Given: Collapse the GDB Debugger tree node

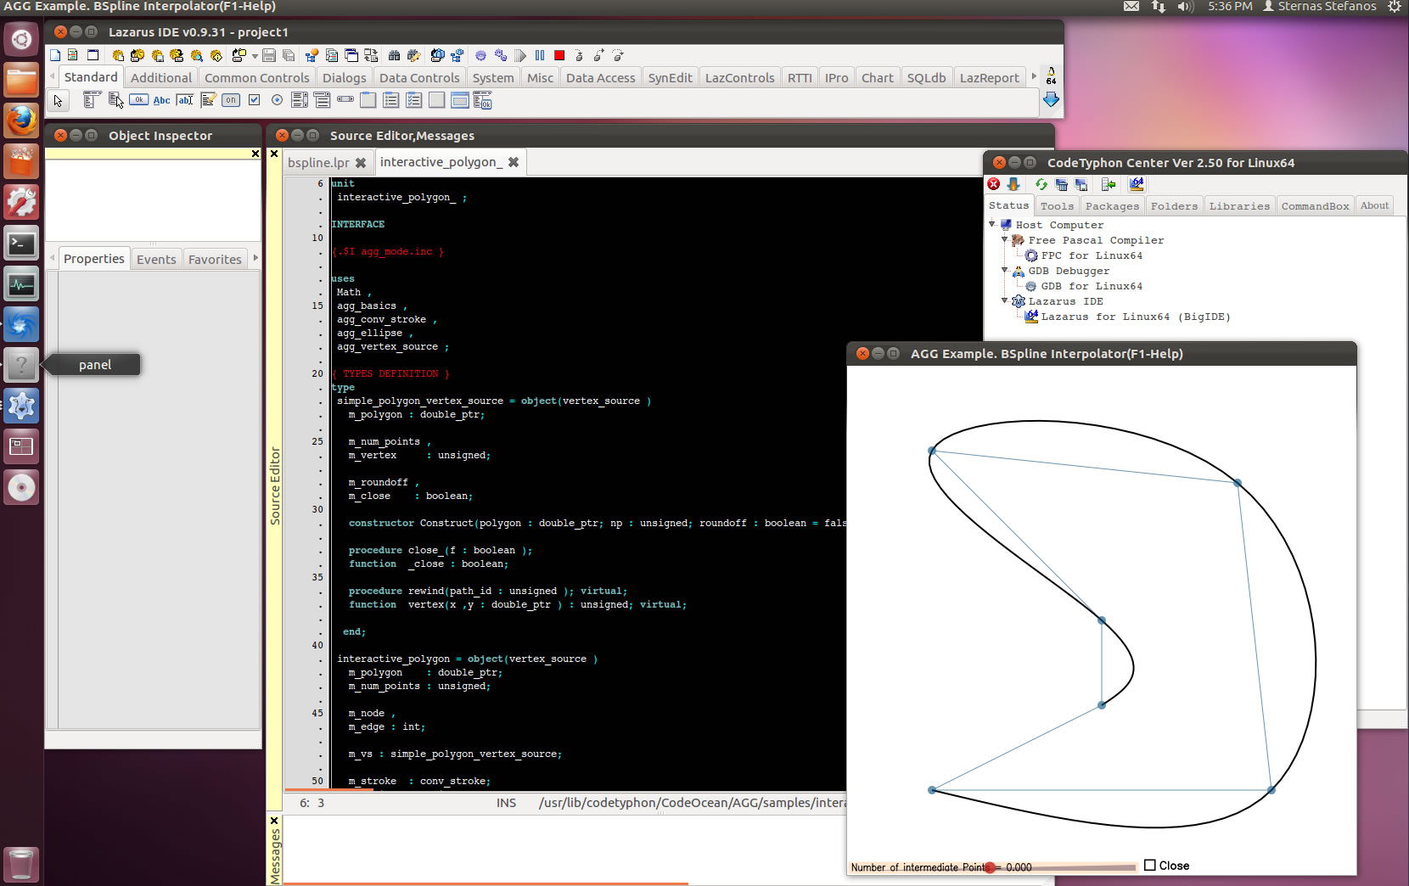Looking at the screenshot, I should (x=1004, y=270).
